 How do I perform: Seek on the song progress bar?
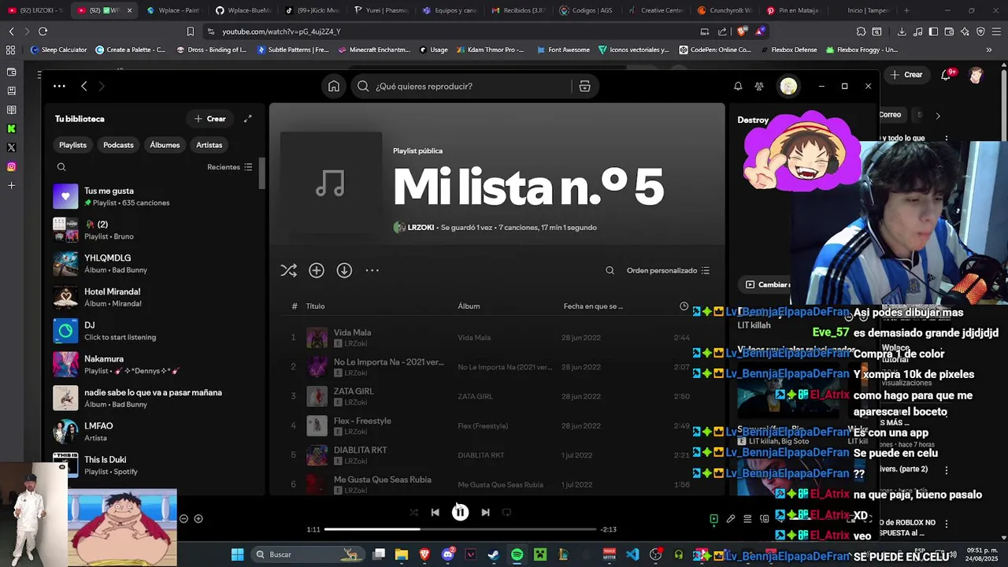pos(460,529)
